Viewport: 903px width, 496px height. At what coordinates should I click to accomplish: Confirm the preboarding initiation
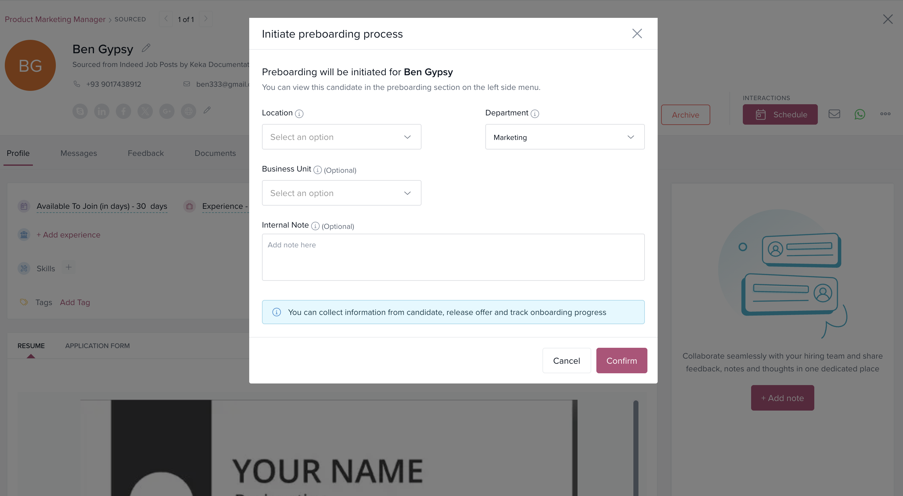[x=621, y=361]
